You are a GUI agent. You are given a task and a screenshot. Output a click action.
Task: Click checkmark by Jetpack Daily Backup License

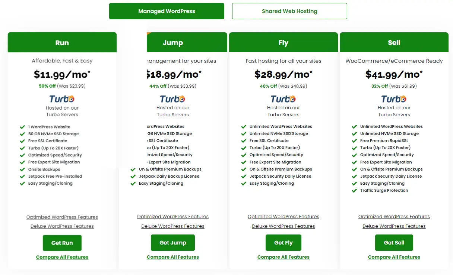coord(133,177)
